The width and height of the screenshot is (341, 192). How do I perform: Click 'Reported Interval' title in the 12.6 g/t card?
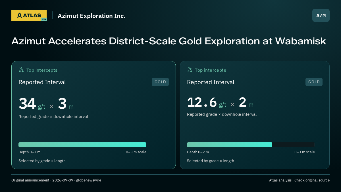tap(211, 82)
